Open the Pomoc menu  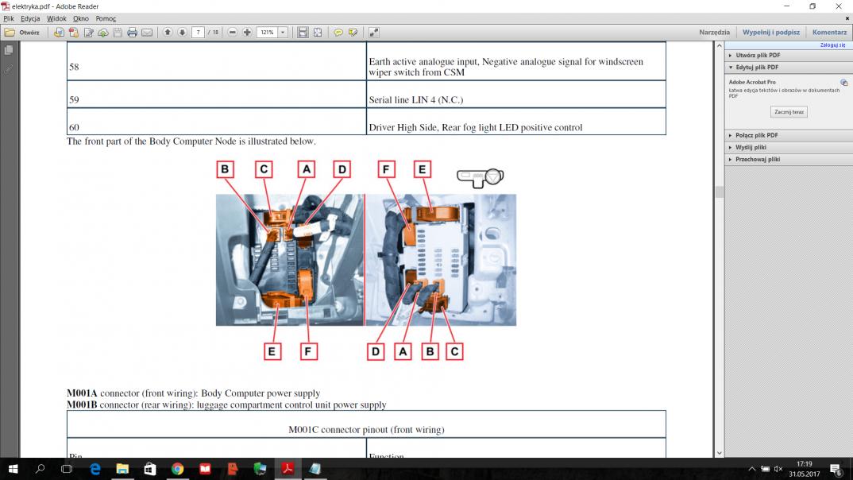click(x=106, y=18)
